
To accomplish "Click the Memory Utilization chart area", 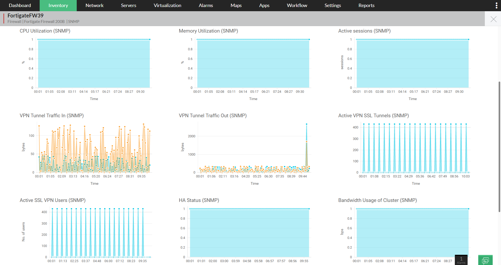I will [x=253, y=64].
